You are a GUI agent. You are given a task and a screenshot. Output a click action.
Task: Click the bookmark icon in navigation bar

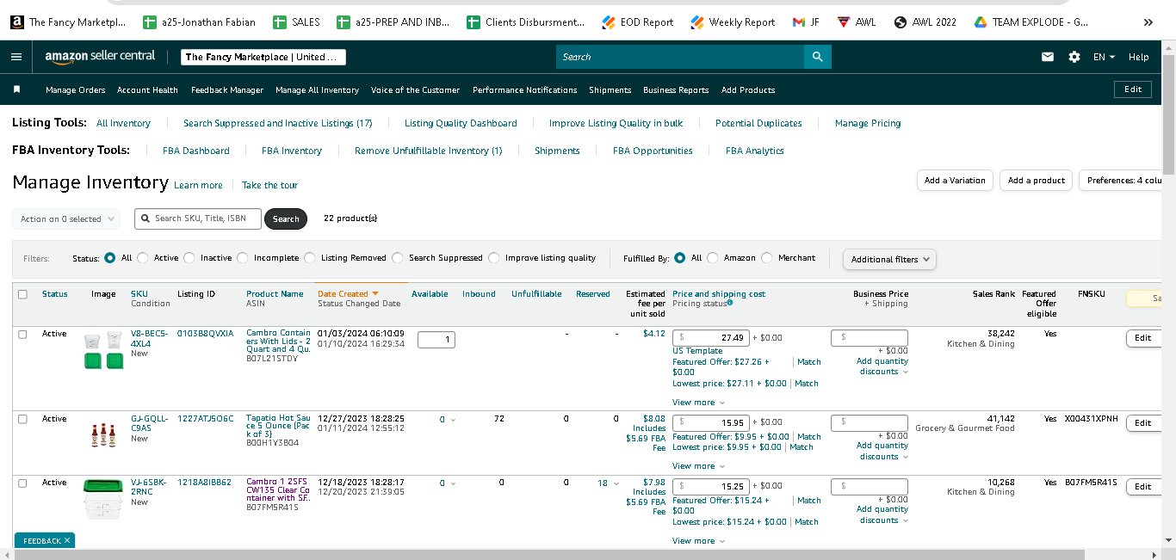pyautogui.click(x=16, y=89)
